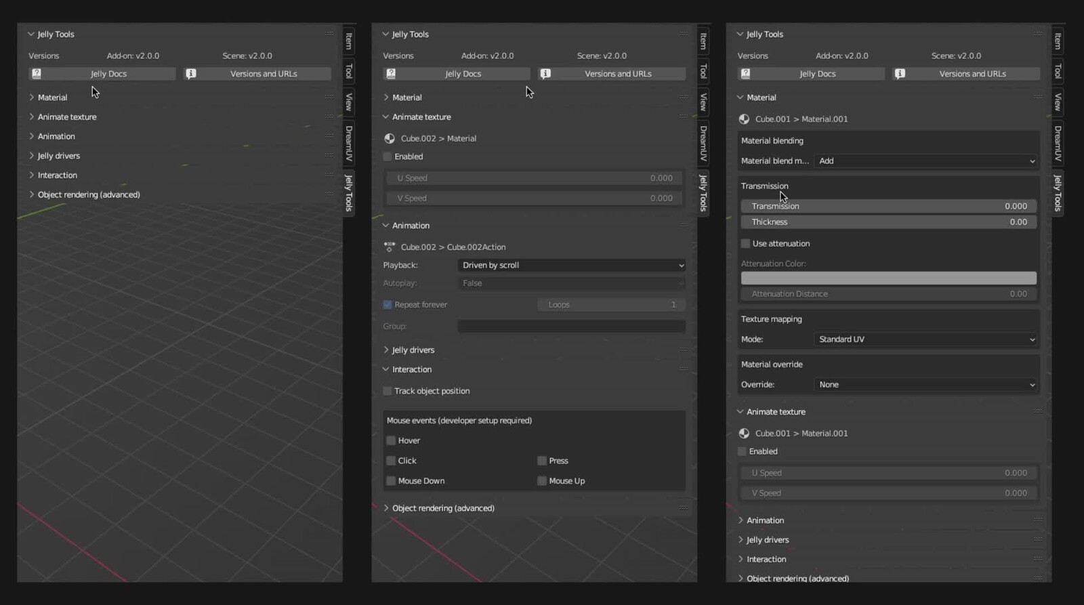
Task: Click drag handle on middle panel Animation header
Action: [x=684, y=225]
